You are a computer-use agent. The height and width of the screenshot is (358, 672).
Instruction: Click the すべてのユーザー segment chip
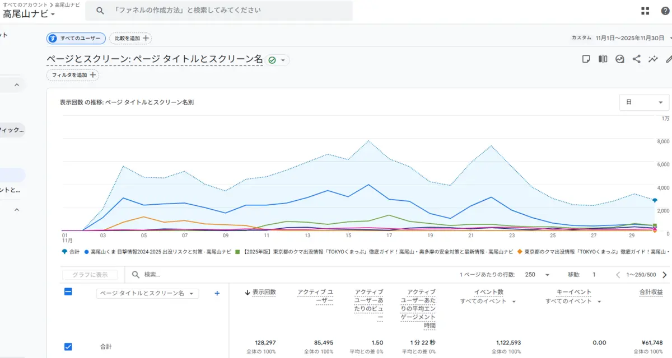coord(76,38)
